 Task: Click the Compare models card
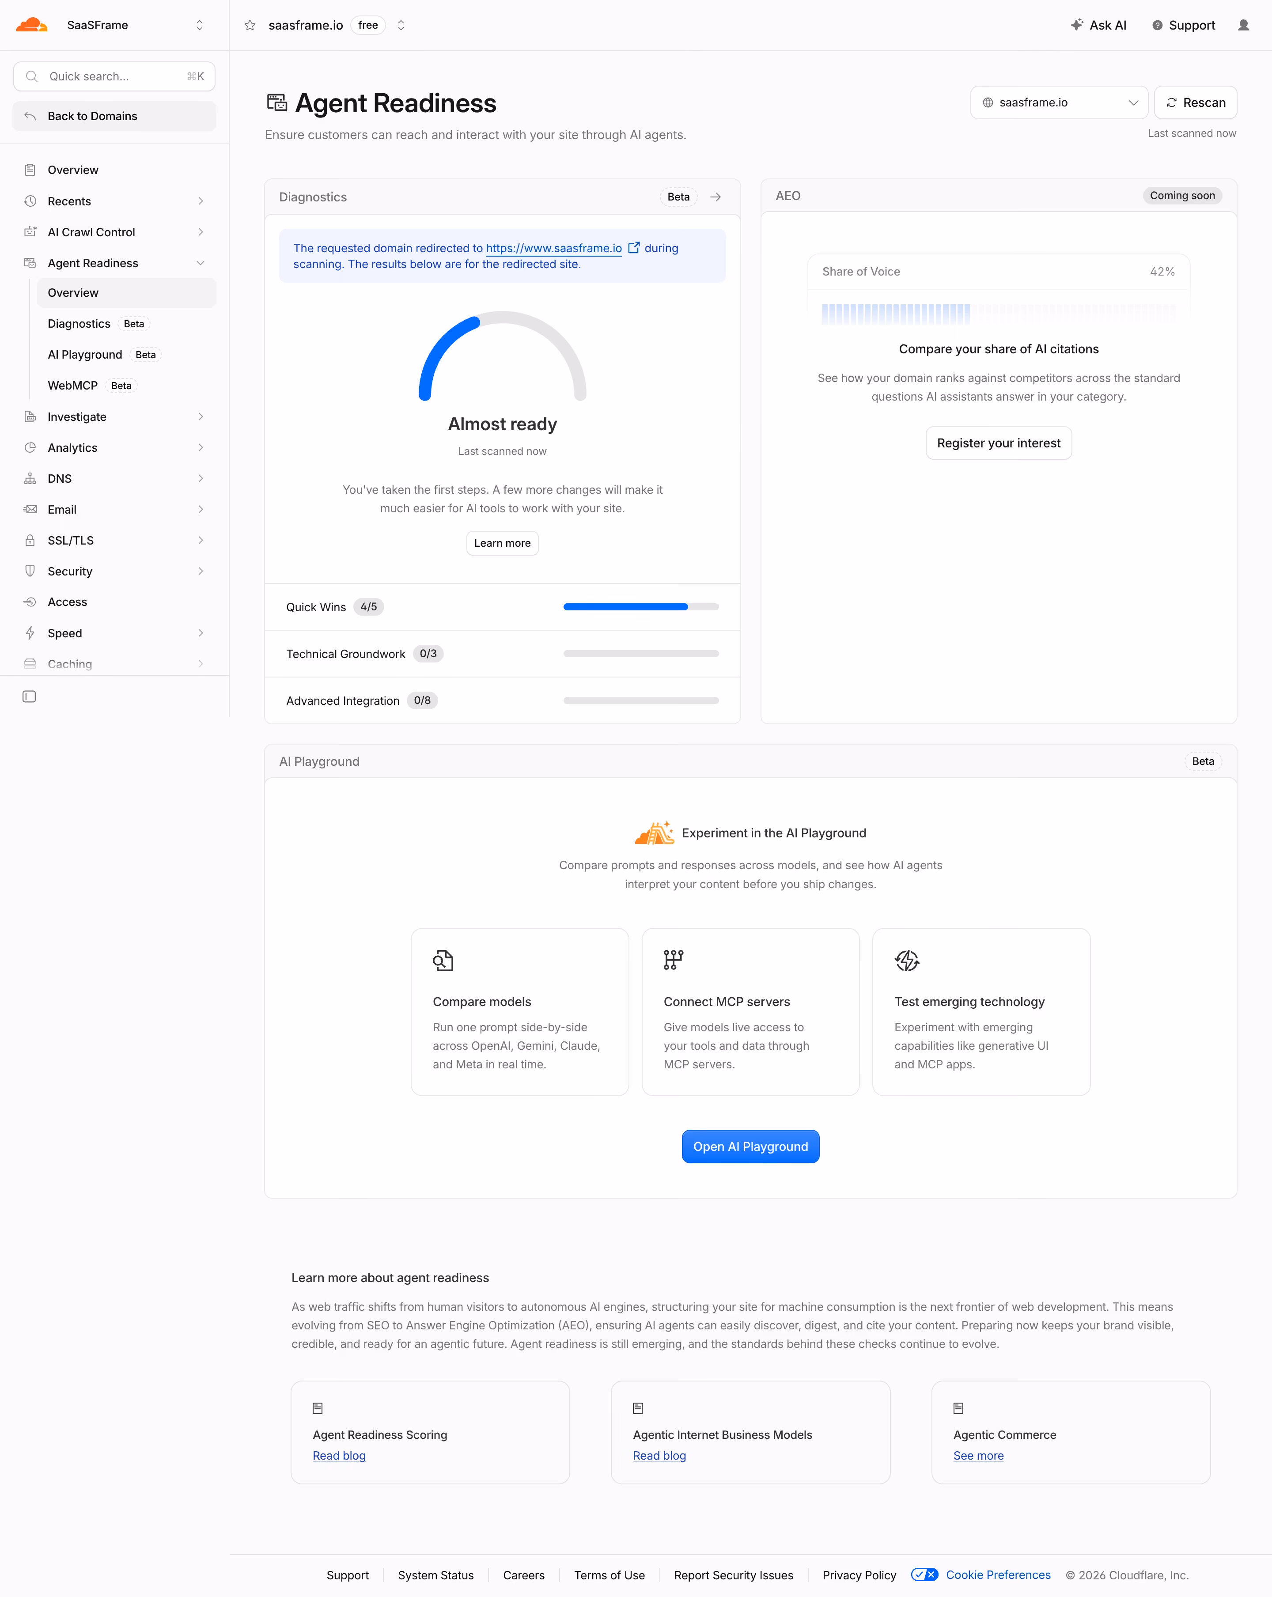[520, 1012]
